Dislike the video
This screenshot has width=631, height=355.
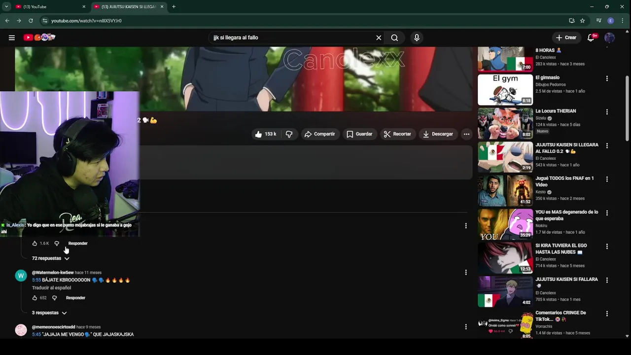(x=289, y=134)
